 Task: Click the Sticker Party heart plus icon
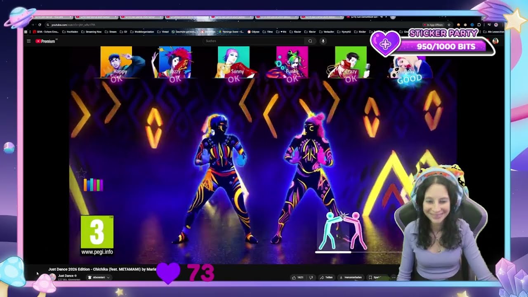click(385, 43)
